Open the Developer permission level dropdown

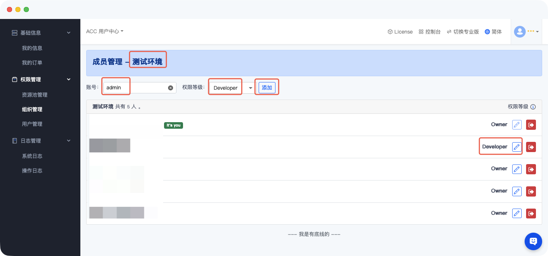coord(232,88)
